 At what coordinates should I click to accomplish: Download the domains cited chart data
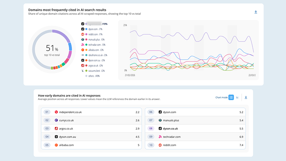tap(256, 12)
